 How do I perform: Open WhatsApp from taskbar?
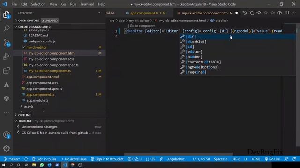pyautogui.click(x=42, y=165)
